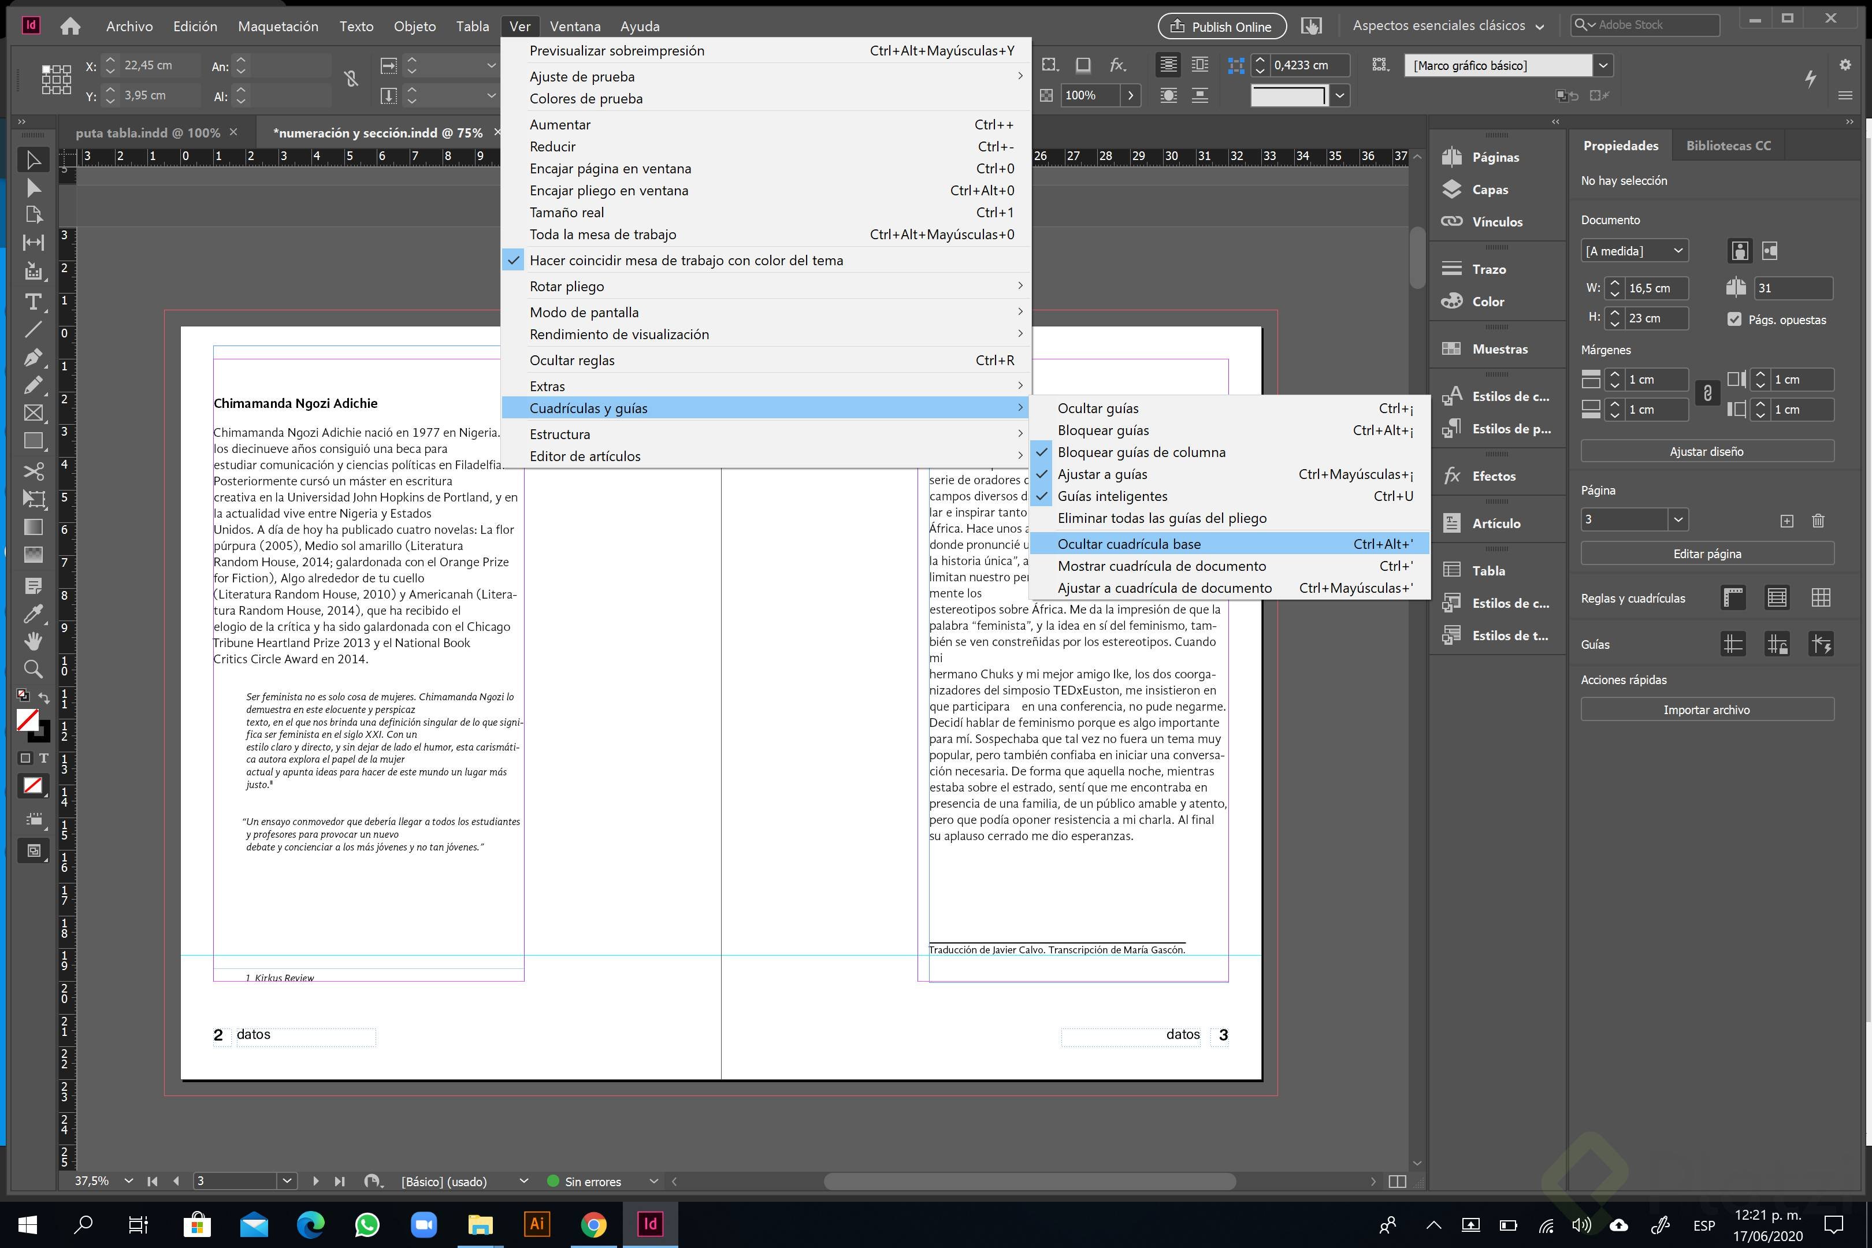1872x1248 pixels.
Task: Select the Zoom tool
Action: pyautogui.click(x=32, y=668)
